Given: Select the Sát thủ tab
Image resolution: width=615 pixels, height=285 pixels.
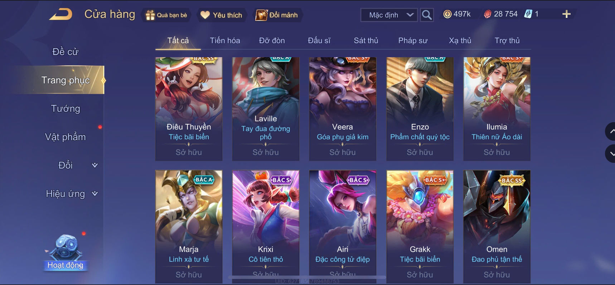Looking at the screenshot, I should tap(366, 41).
